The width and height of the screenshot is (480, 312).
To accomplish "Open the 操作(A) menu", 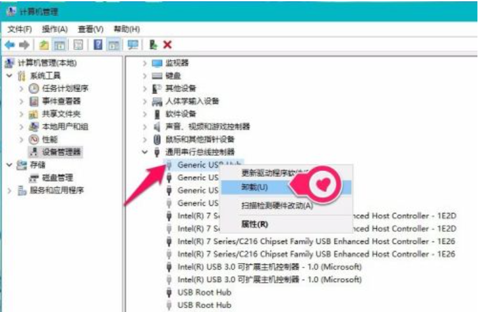I will pyautogui.click(x=55, y=29).
